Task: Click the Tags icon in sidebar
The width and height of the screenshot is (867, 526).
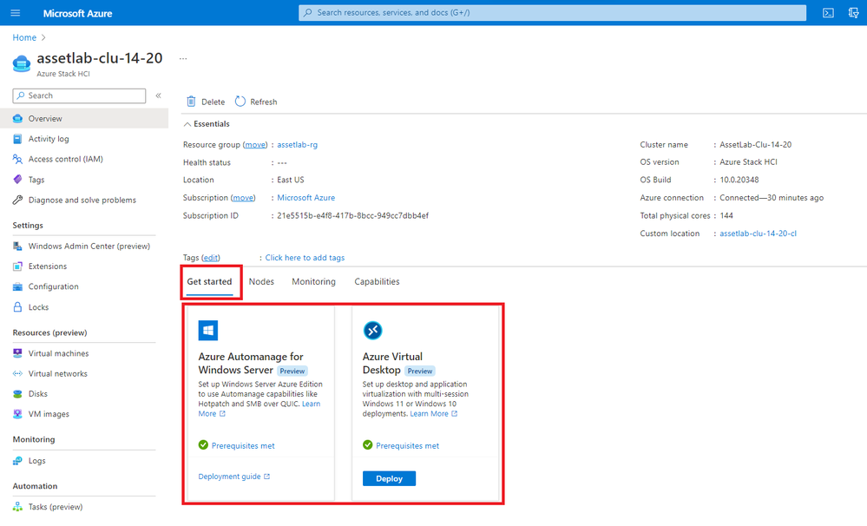Action: (17, 180)
